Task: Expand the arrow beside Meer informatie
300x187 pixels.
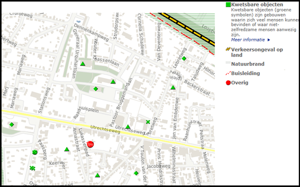Action: click(268, 40)
